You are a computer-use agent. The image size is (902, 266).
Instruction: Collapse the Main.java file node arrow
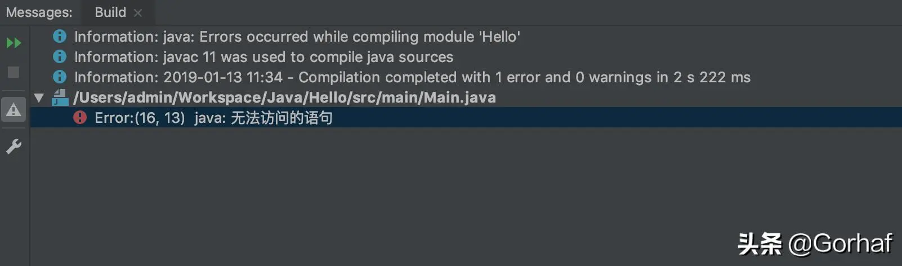pos(39,97)
